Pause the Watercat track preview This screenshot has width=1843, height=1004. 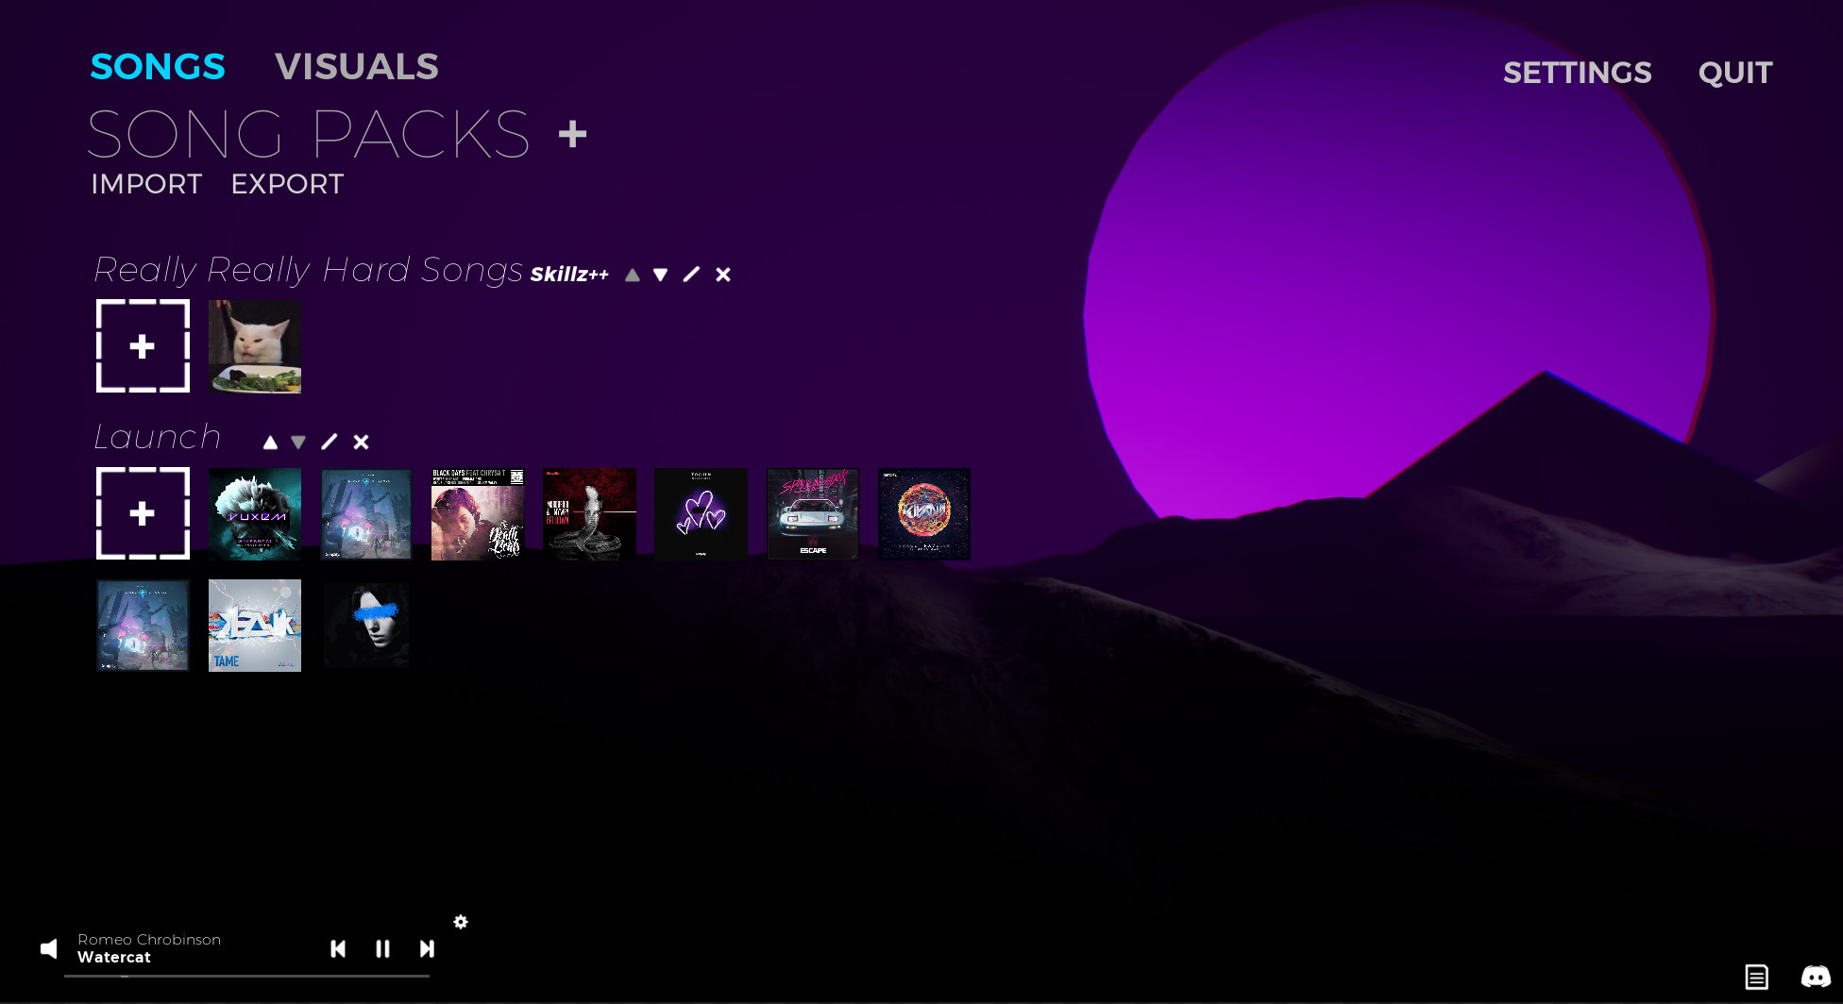[382, 949]
